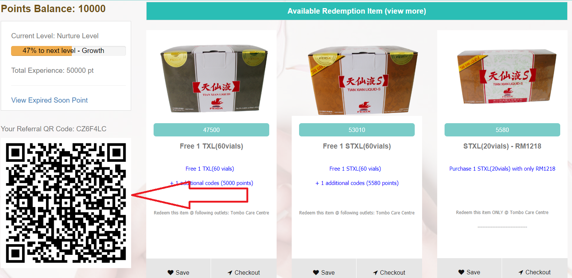Viewport: 572px width, 278px height.
Task: Click the level progress bar to Growth
Action: (69, 51)
